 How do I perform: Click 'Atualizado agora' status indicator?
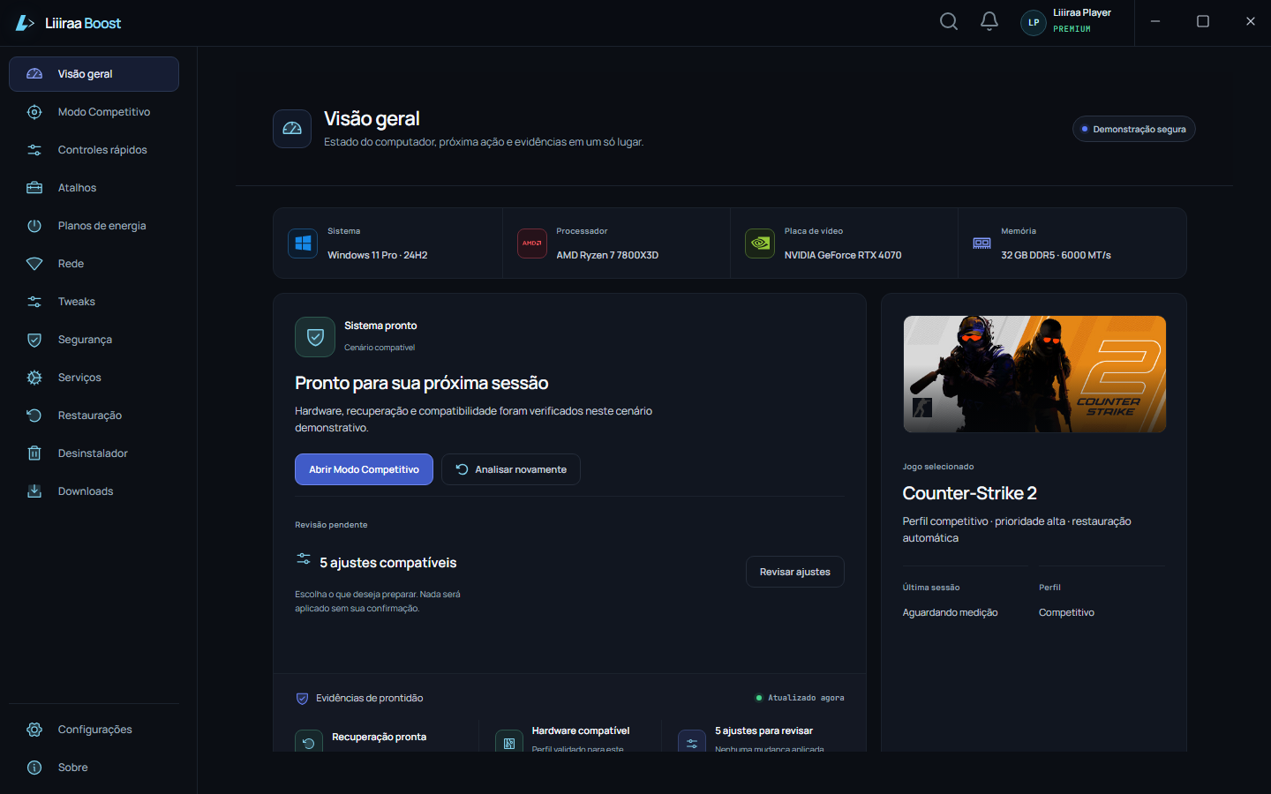tap(800, 698)
